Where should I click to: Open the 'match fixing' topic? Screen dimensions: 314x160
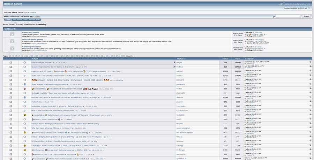(36, 102)
